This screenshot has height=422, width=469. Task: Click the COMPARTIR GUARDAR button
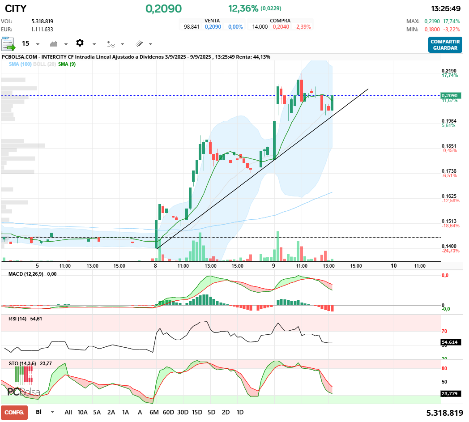pos(445,45)
